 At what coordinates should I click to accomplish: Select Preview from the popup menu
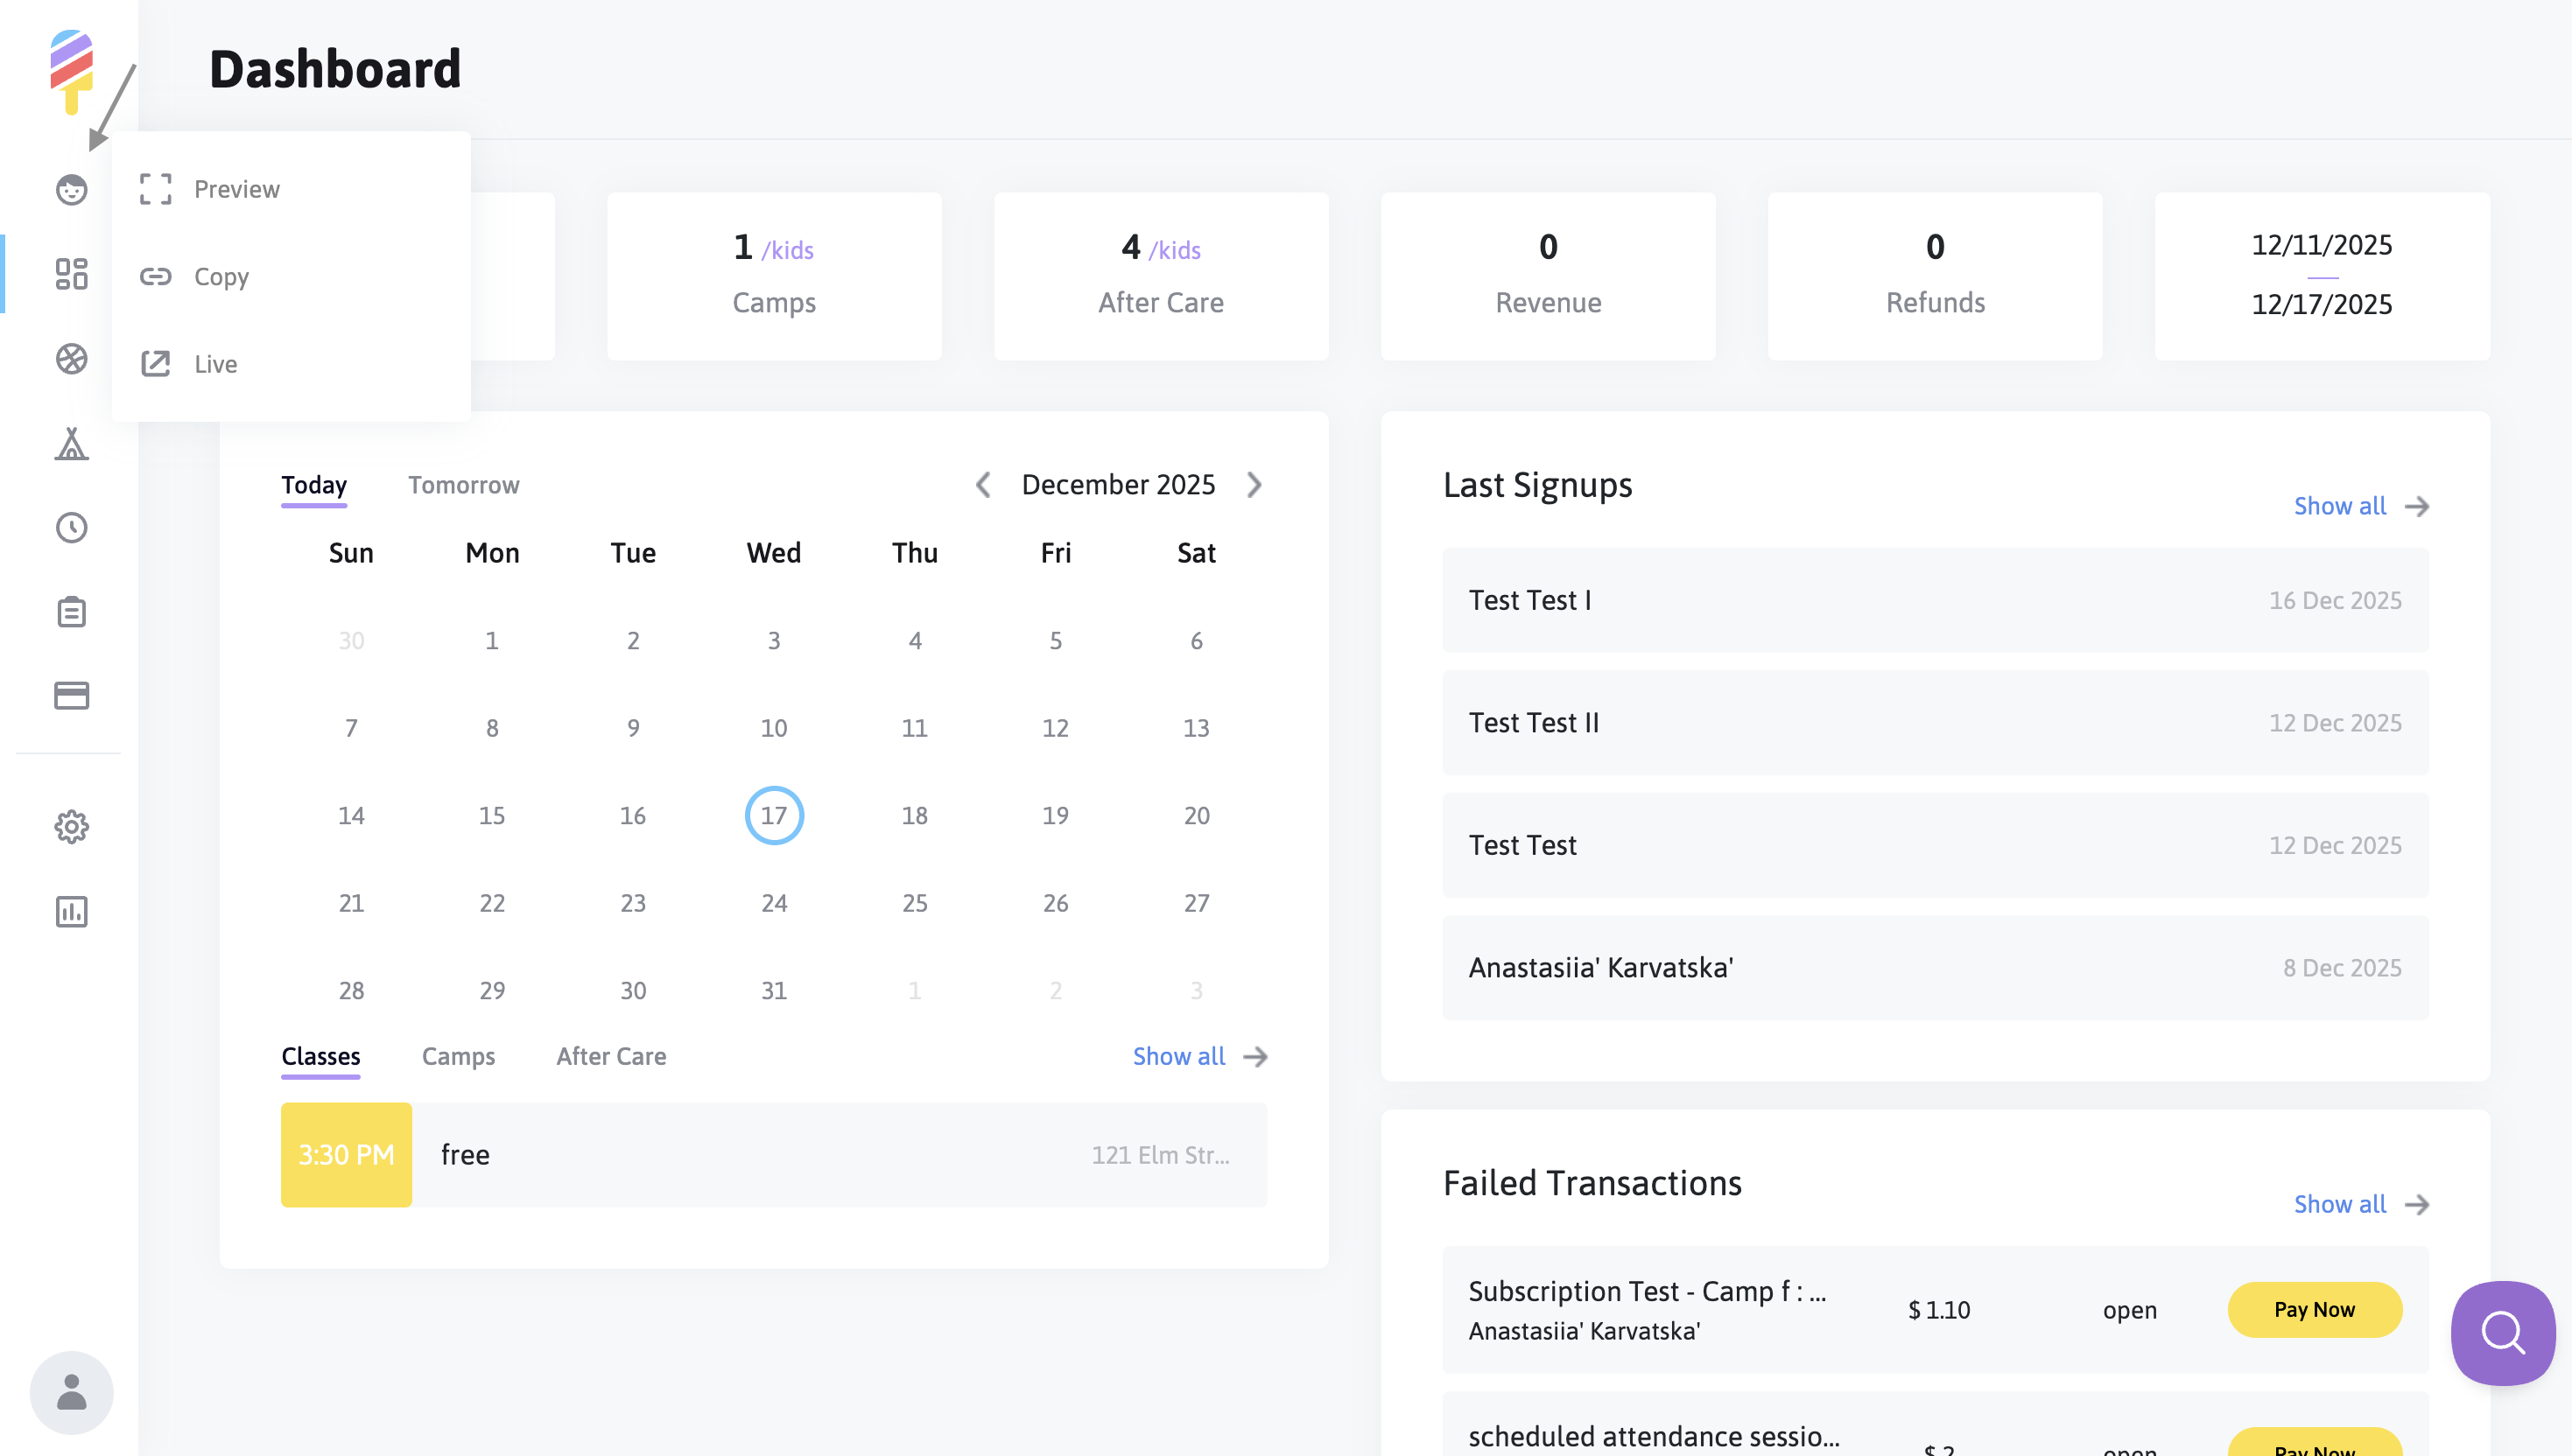click(236, 189)
